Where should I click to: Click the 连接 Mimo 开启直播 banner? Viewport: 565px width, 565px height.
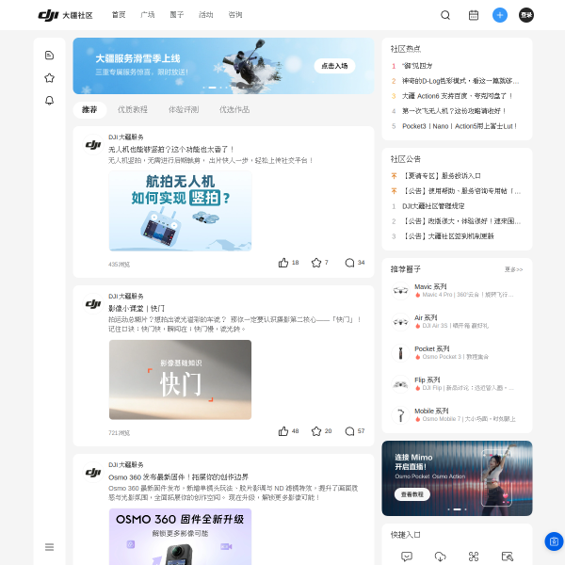click(x=457, y=478)
